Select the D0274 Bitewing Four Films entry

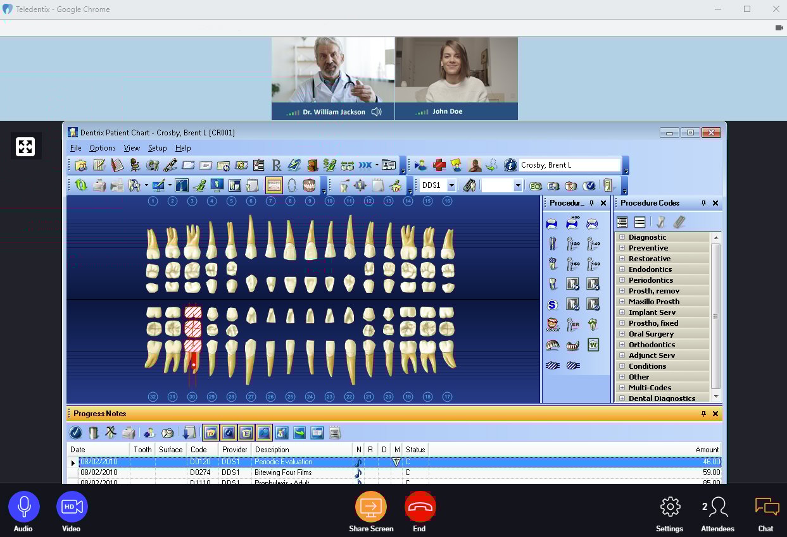[x=285, y=472]
